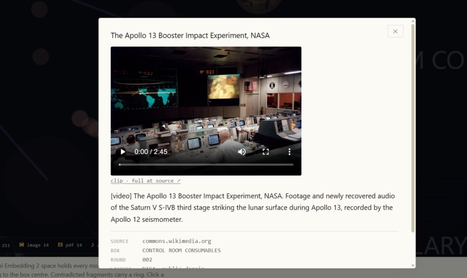Screen dimensions: 467x278
Task: Click the mission control video frame
Action: 206,111
